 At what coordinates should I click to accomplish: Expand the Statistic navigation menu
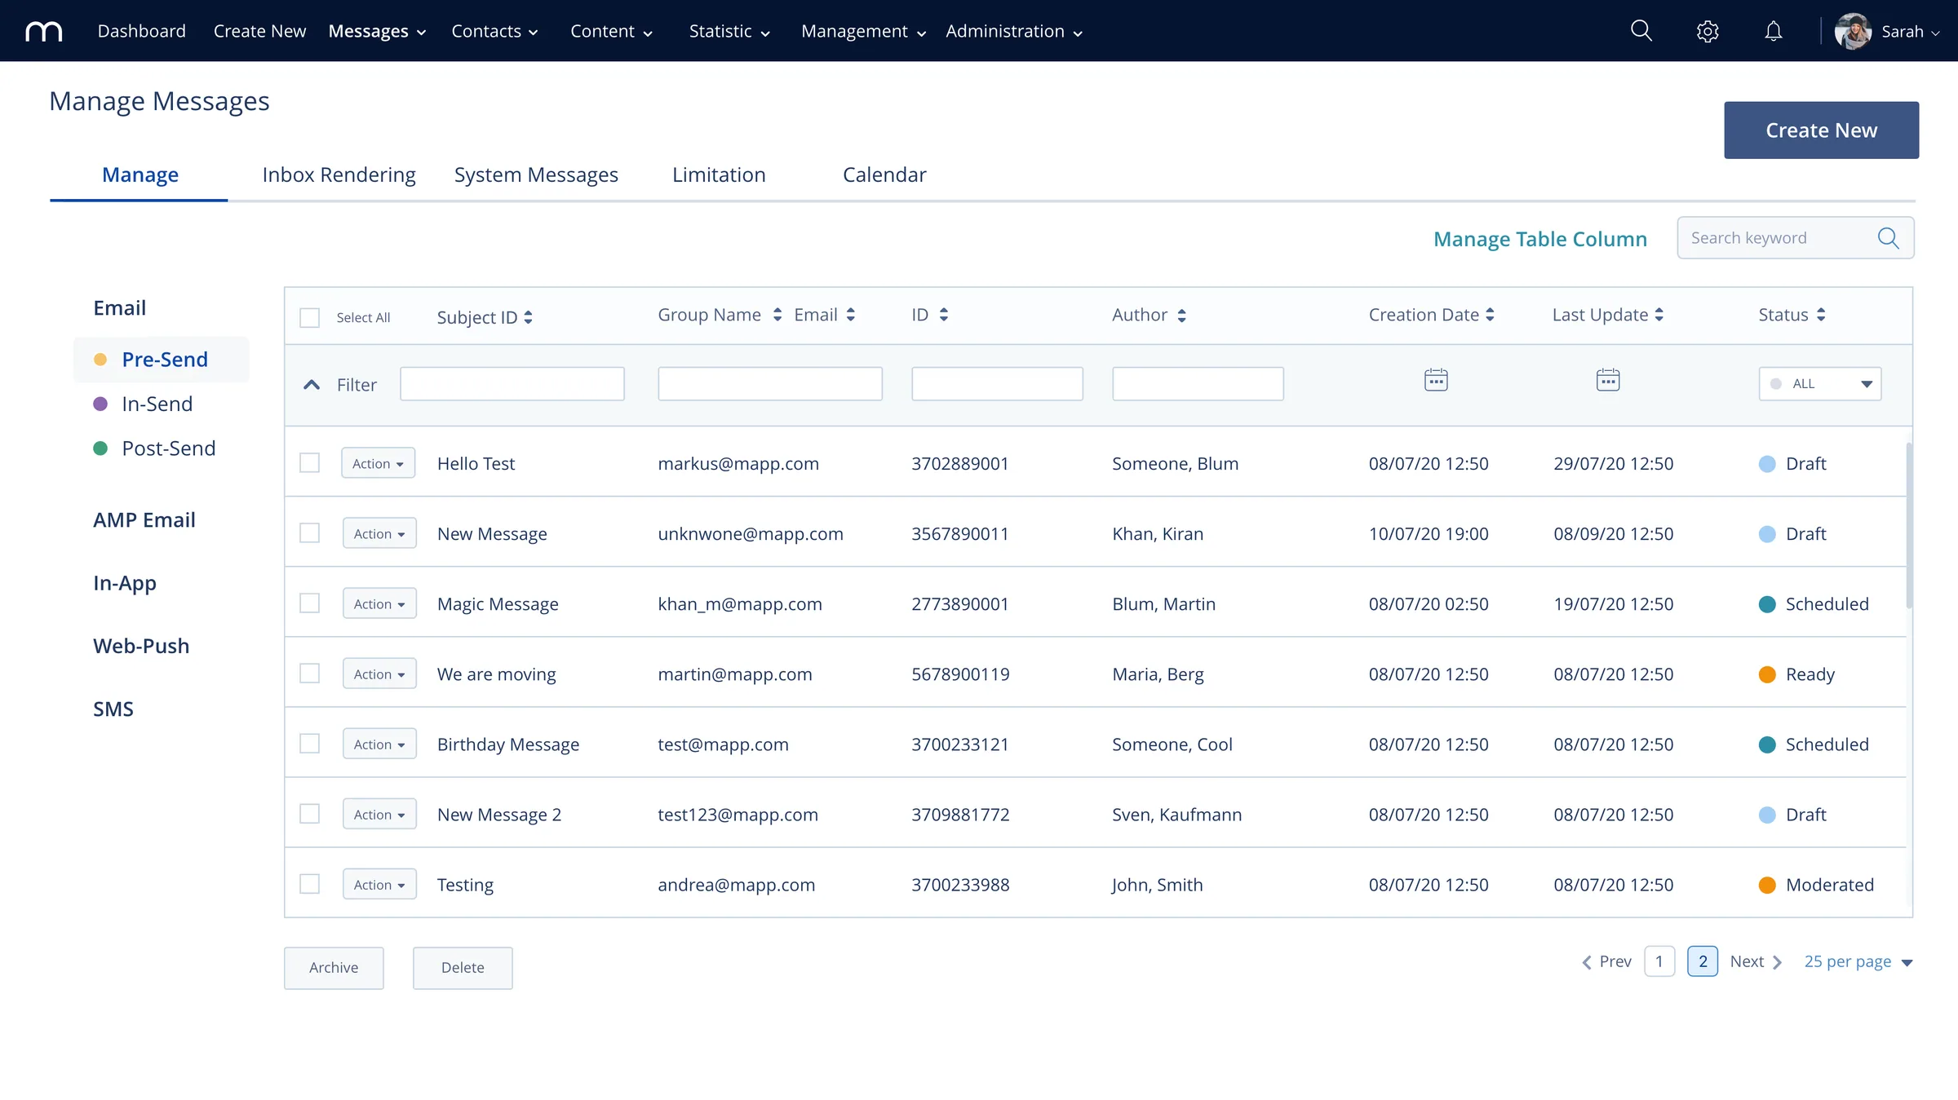coord(729,31)
